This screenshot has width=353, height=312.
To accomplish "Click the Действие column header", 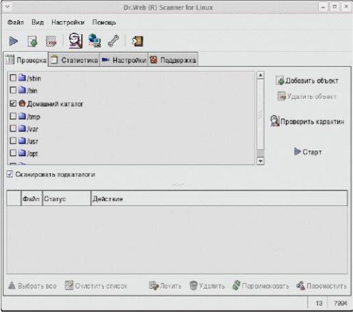I will click(x=220, y=198).
